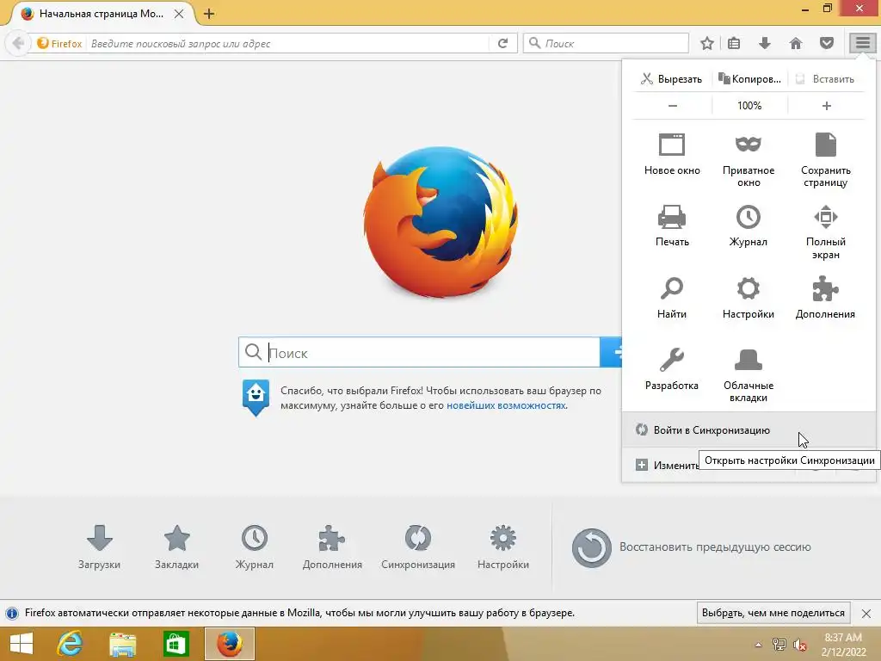Close the Начальная страница tab

[179, 14]
